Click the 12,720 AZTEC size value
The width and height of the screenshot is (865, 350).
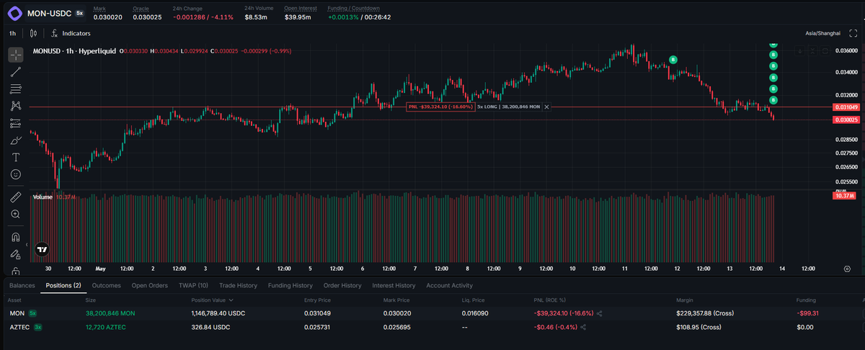(x=106, y=327)
